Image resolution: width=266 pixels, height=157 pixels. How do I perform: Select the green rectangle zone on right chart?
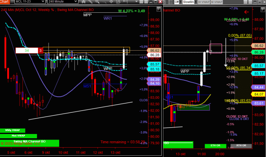193,108
